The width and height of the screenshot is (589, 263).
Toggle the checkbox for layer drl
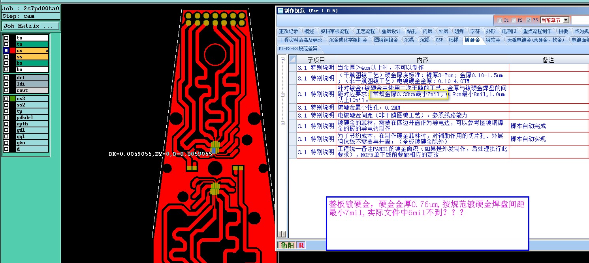coord(6,78)
